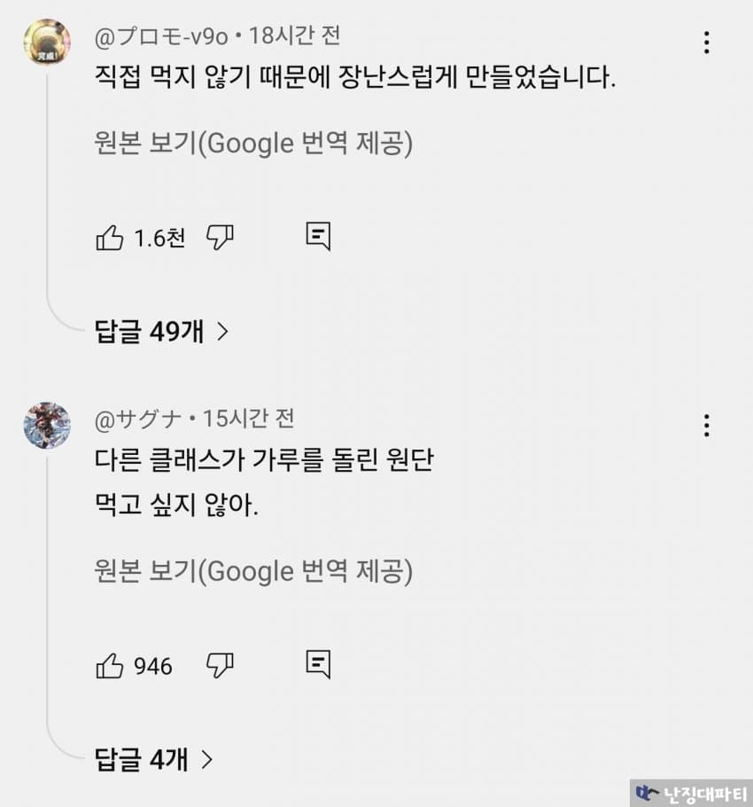Like the @サグナ comment
Viewport: 753px width, 807px height.
tap(110, 665)
